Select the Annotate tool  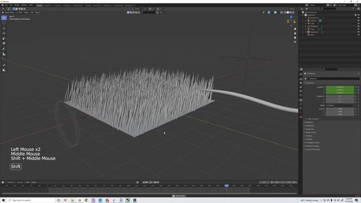pyautogui.click(x=4, y=49)
